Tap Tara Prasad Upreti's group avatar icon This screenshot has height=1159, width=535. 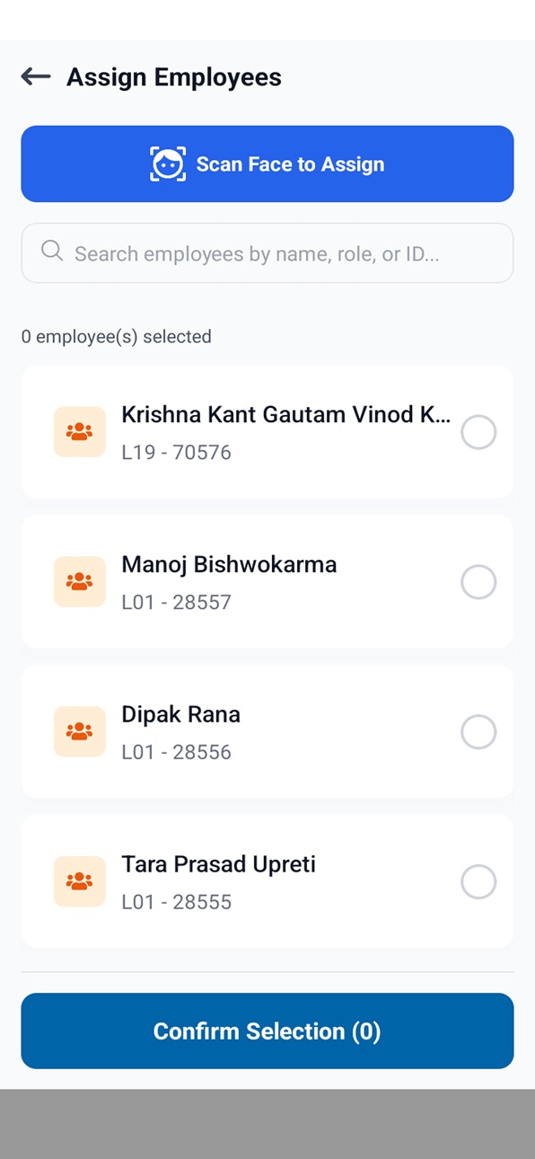80,882
